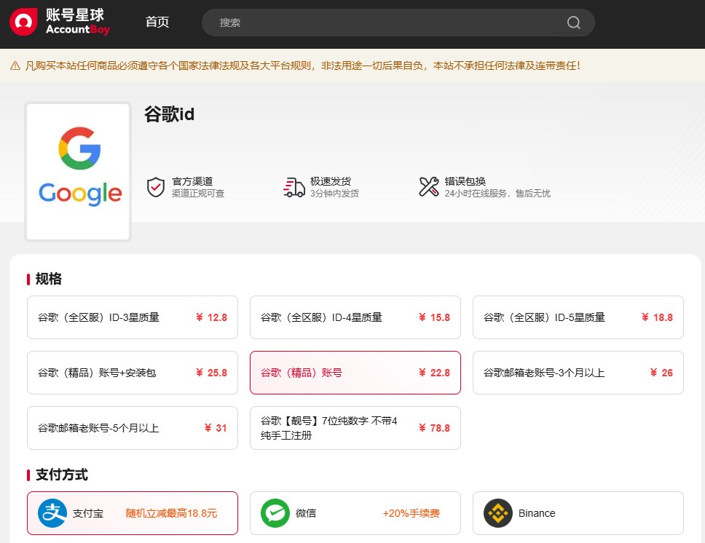Viewport: 705px width, 543px height.
Task: Click the warning triangle icon in notice bar
Action: pyautogui.click(x=15, y=66)
